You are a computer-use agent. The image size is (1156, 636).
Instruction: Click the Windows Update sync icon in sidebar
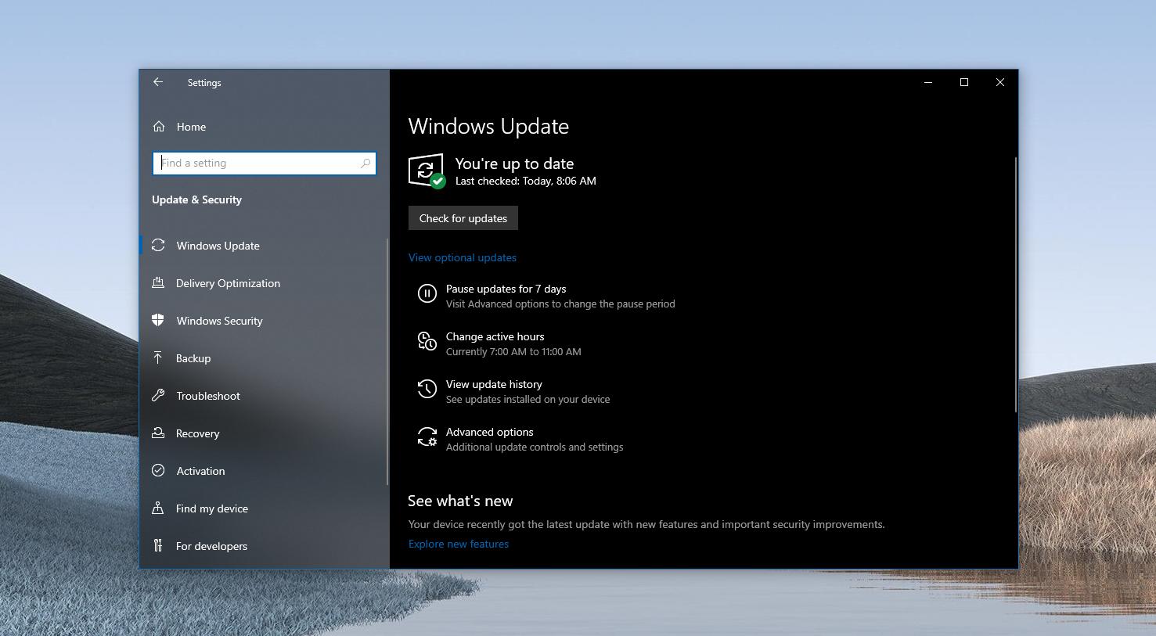(x=158, y=245)
